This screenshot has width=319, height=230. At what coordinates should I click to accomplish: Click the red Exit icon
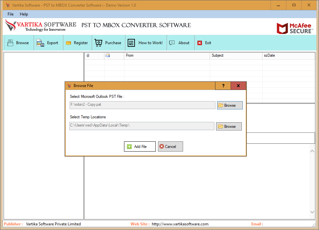click(200, 43)
